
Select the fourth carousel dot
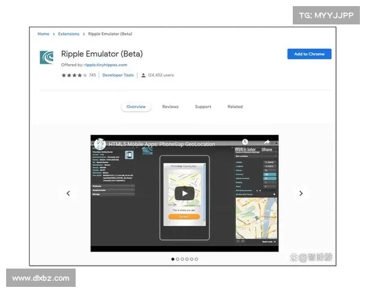point(187,259)
